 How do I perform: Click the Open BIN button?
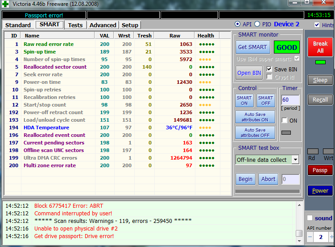click(x=250, y=73)
